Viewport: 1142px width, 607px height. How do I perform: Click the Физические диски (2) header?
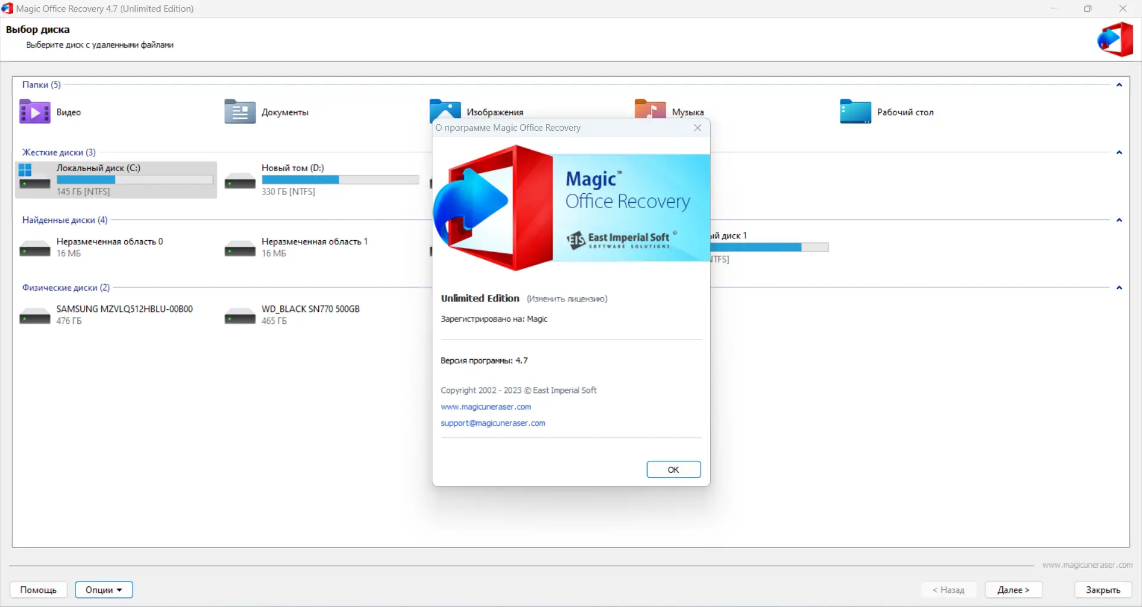(x=66, y=288)
